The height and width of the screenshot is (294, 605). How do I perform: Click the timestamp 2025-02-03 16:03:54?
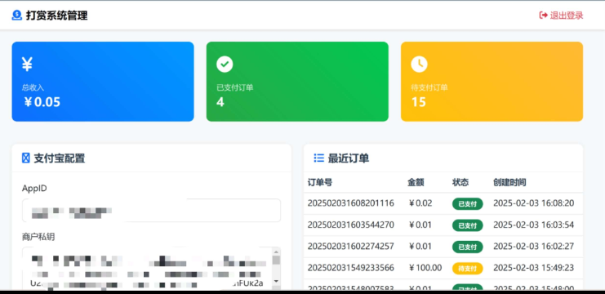point(534,225)
